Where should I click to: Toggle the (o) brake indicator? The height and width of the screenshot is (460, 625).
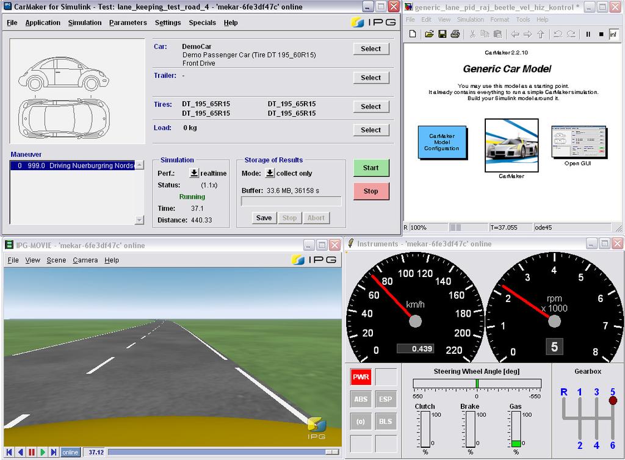pos(361,422)
